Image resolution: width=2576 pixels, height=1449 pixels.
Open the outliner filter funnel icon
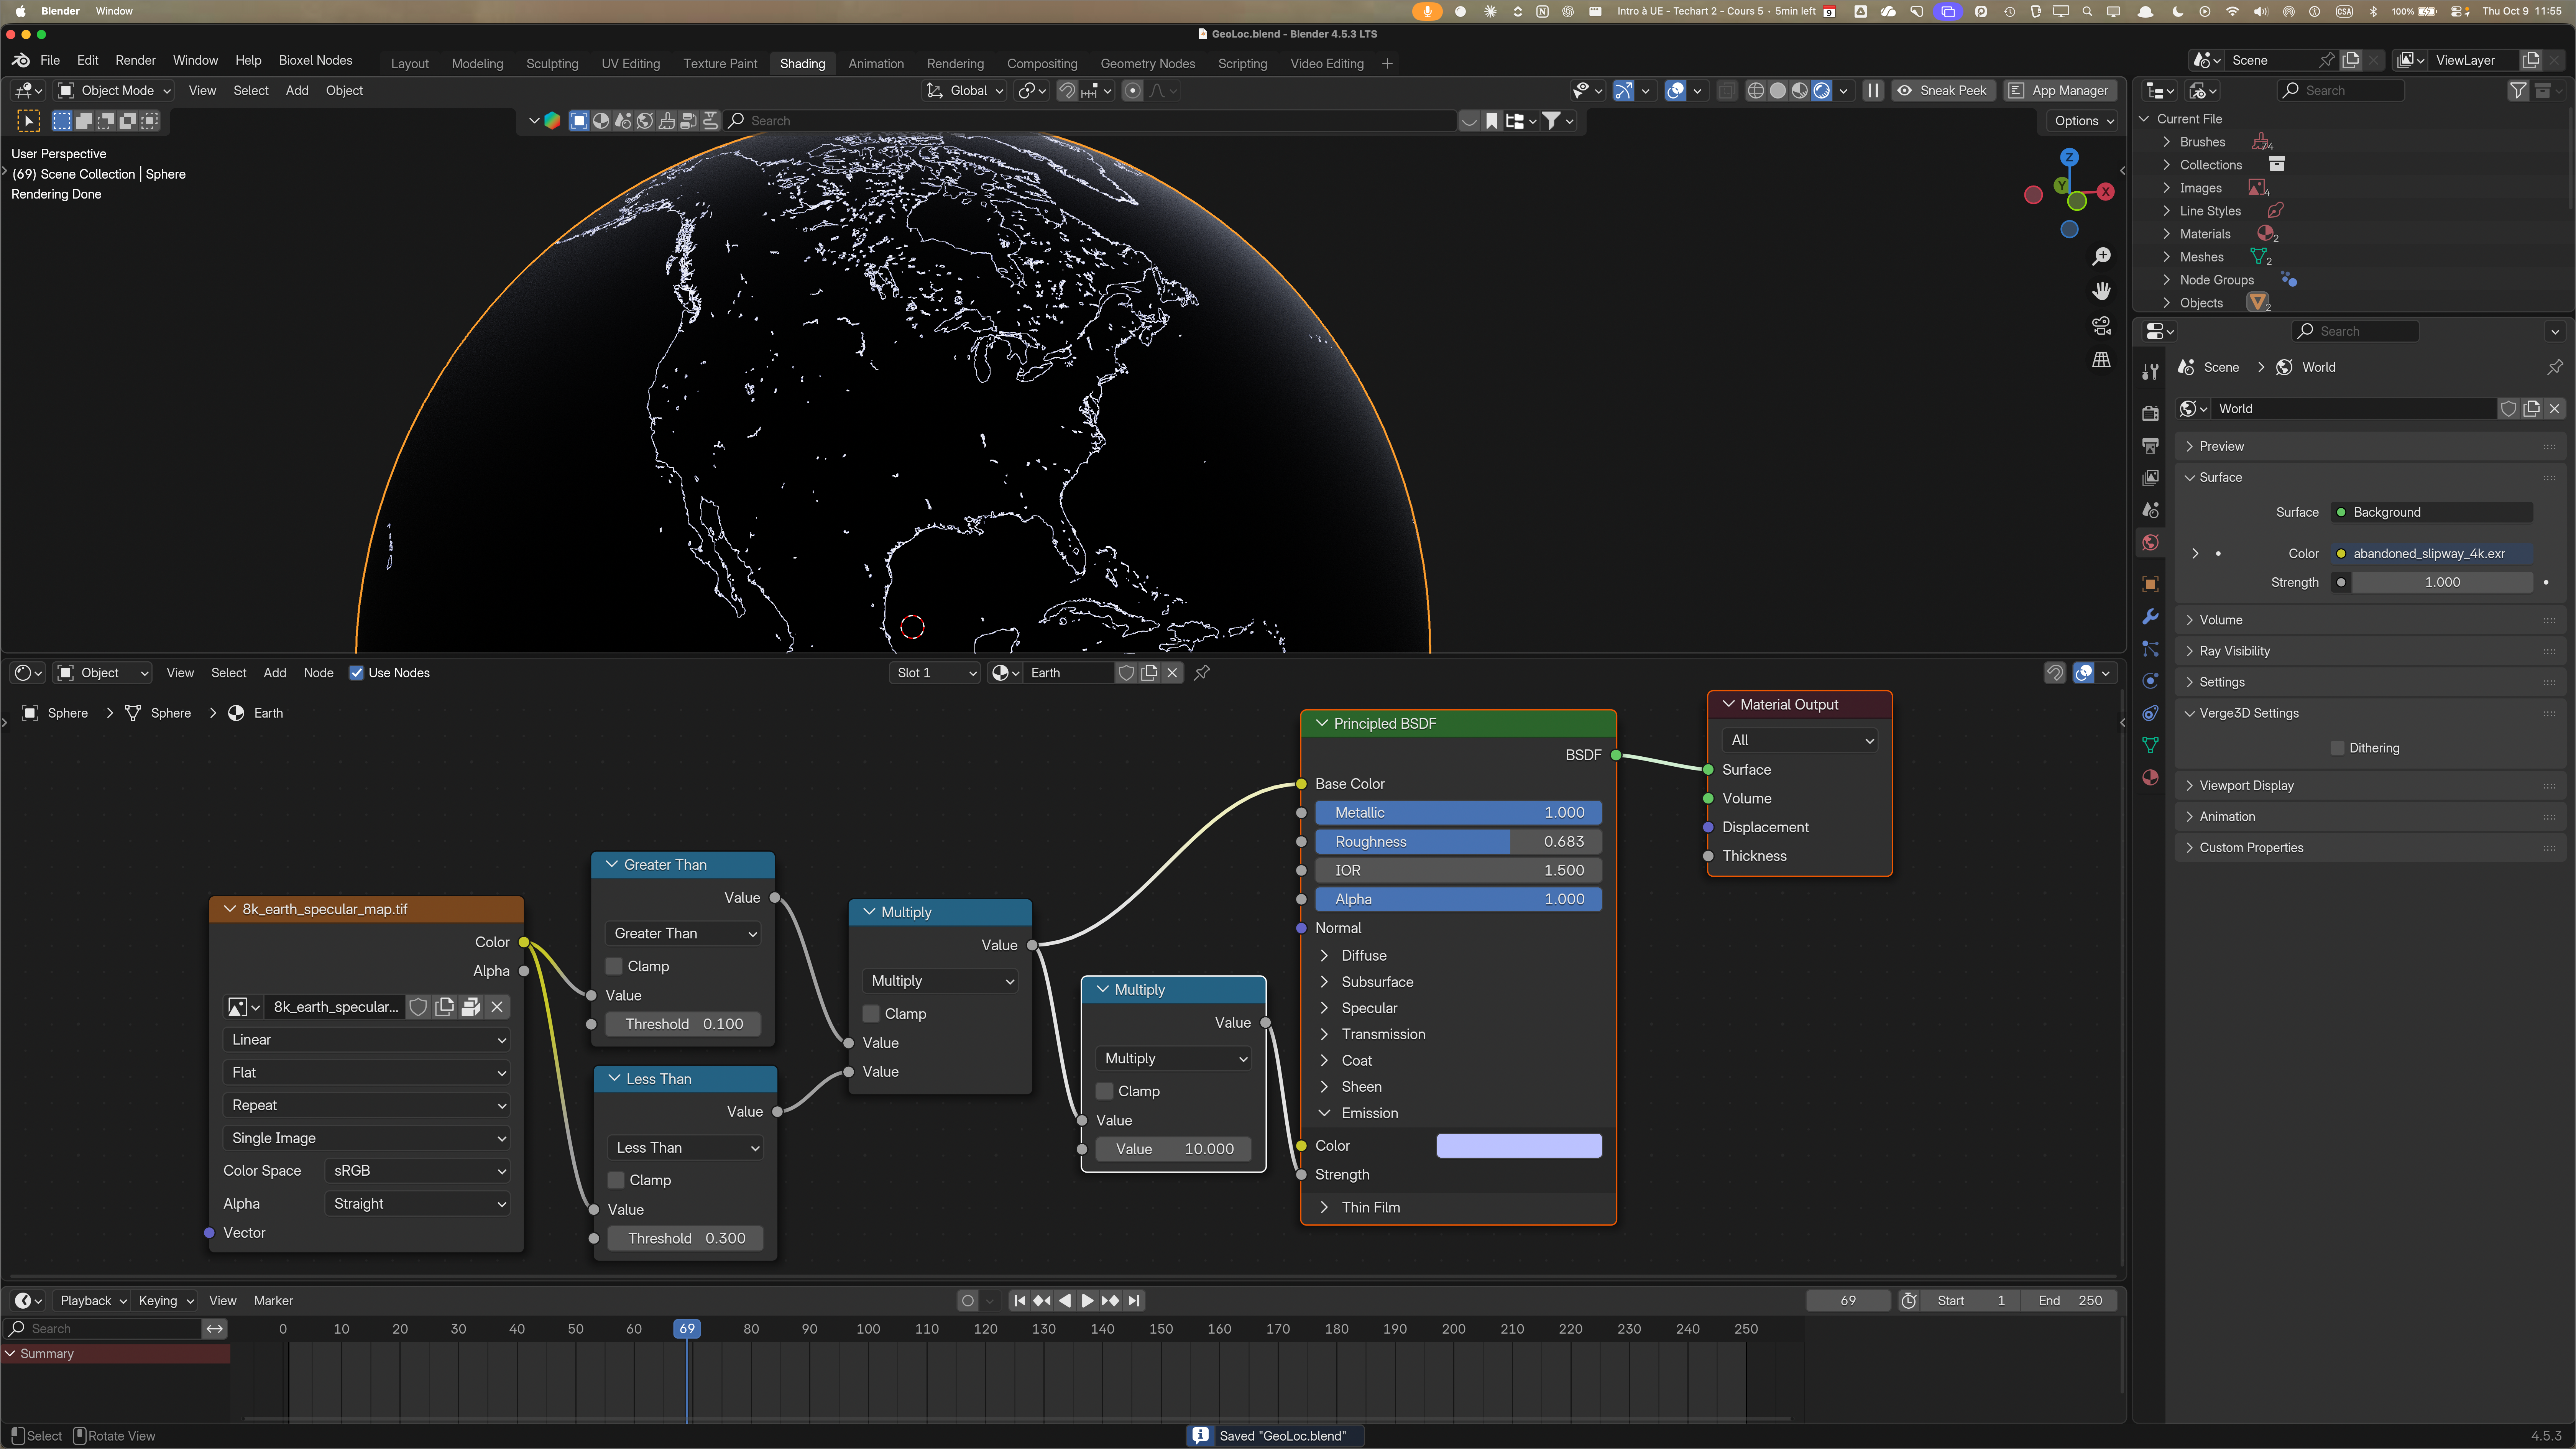[x=2518, y=91]
